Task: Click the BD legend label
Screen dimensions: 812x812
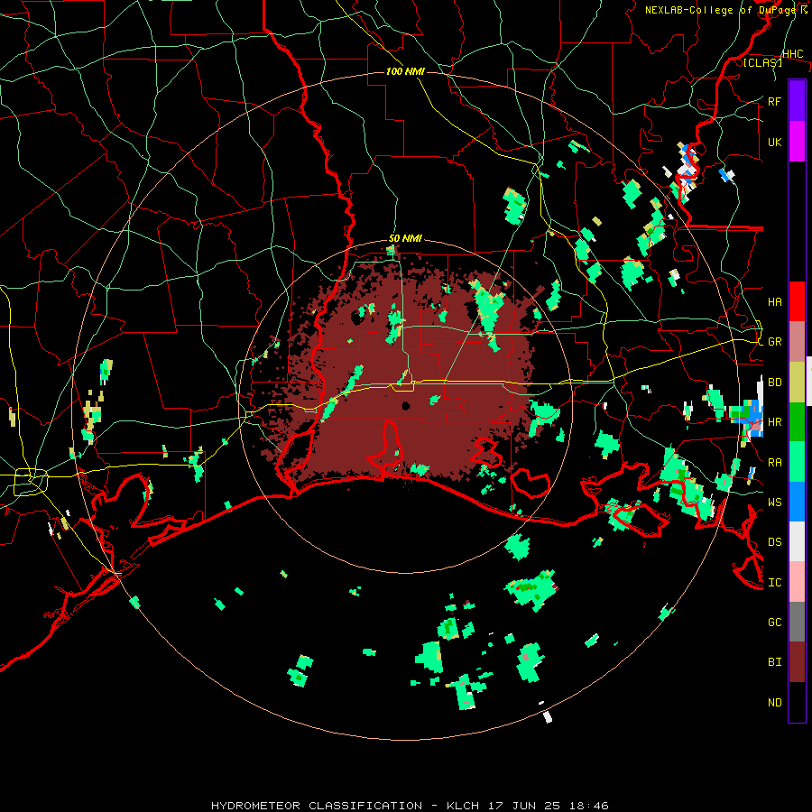Action: [x=774, y=383]
